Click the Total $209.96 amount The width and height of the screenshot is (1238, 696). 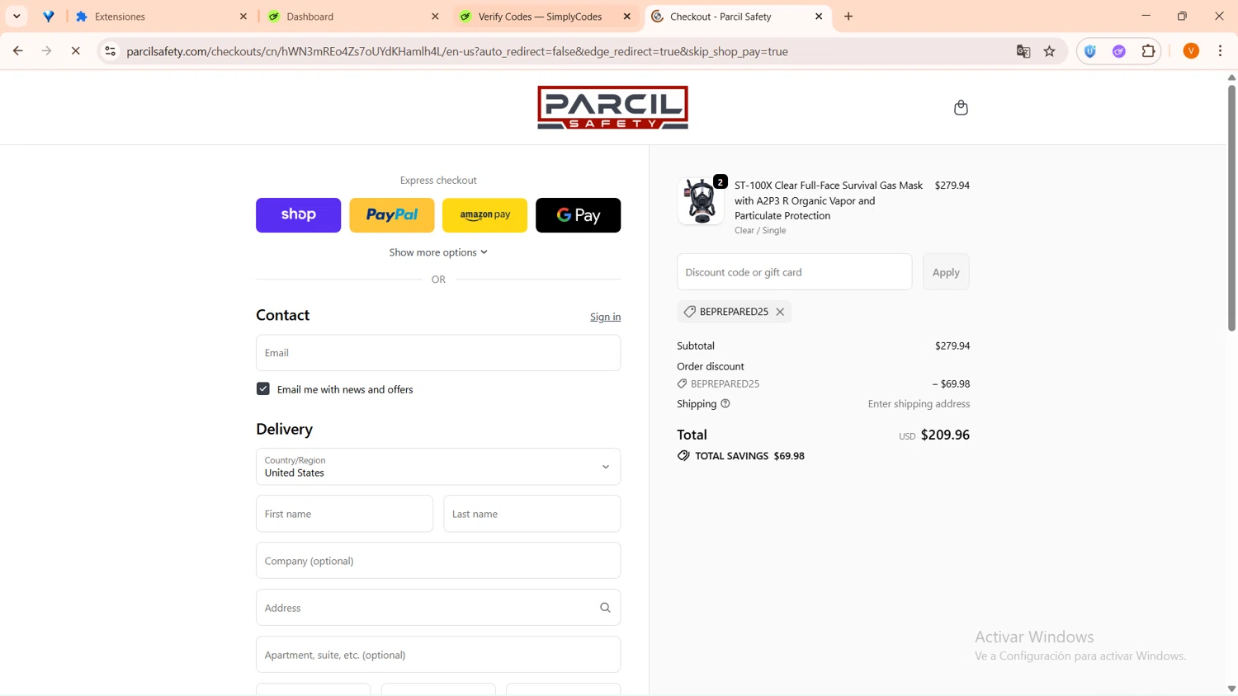pos(945,435)
